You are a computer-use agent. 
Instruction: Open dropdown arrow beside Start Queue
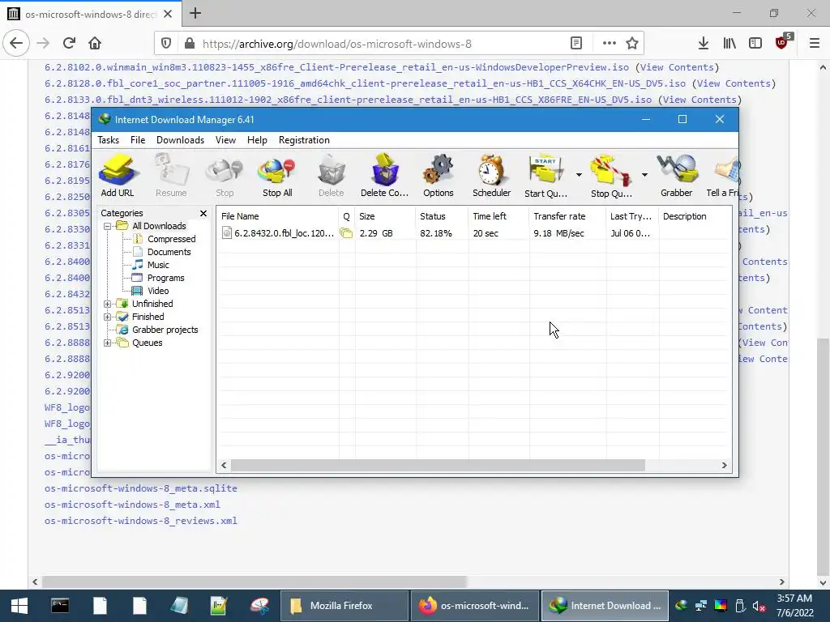coord(579,175)
